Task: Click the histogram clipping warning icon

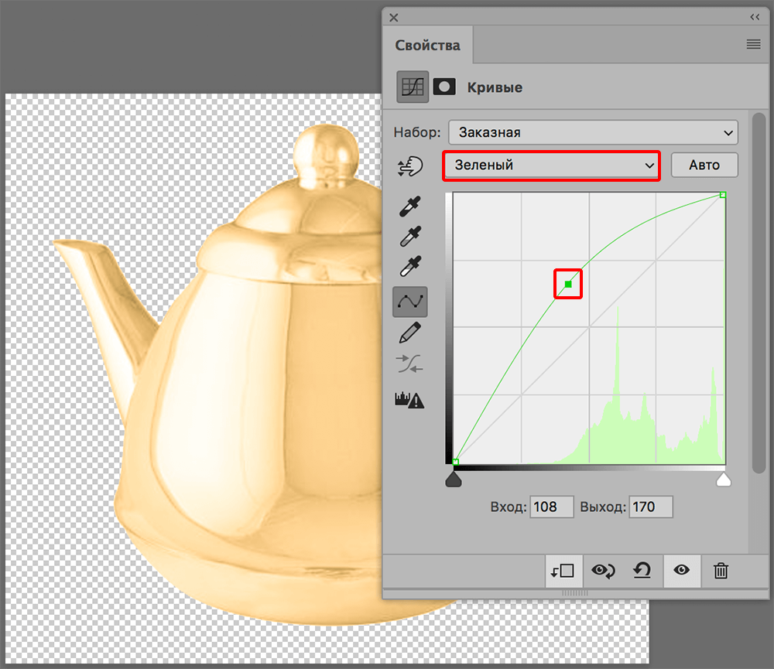Action: pos(409,399)
